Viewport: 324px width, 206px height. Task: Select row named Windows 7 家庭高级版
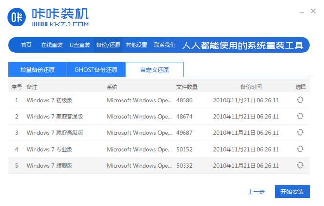tap(159, 133)
